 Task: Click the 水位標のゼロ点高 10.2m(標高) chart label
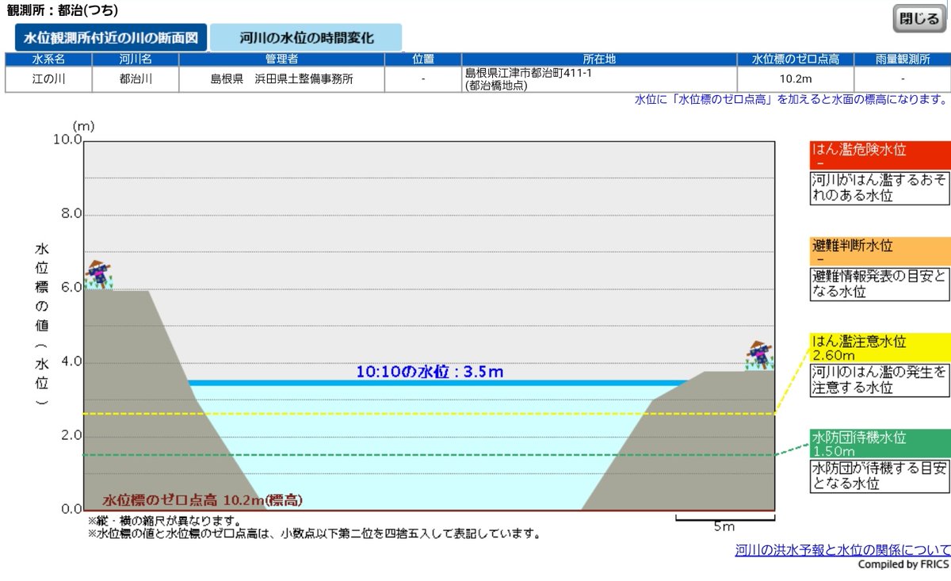click(202, 500)
